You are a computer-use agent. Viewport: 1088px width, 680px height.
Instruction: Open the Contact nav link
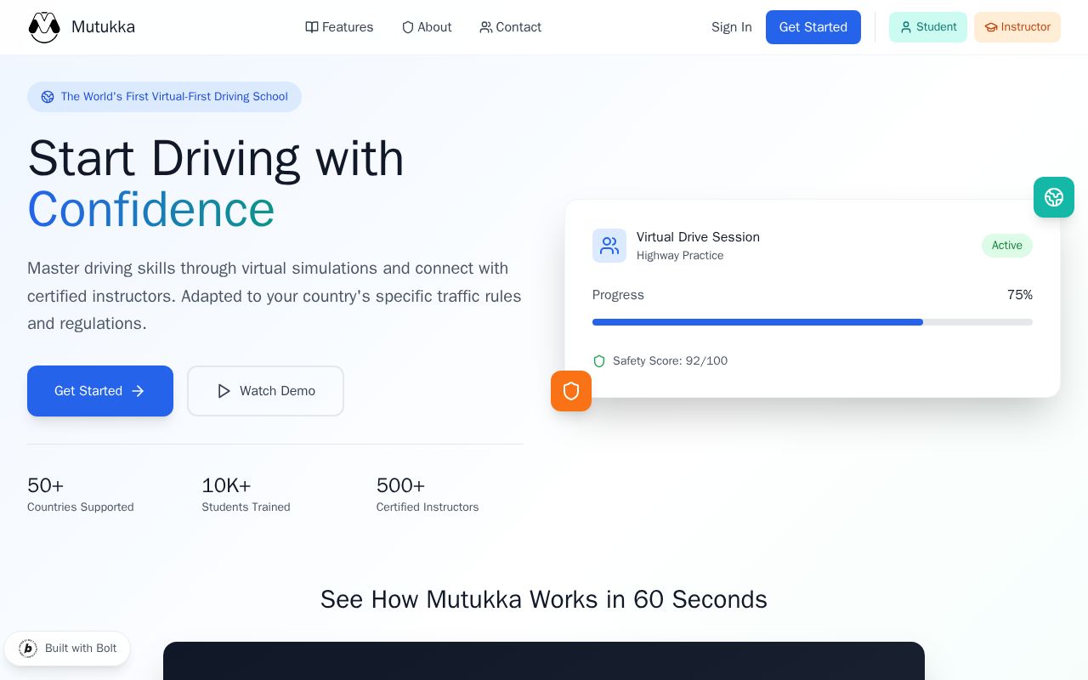(x=510, y=27)
